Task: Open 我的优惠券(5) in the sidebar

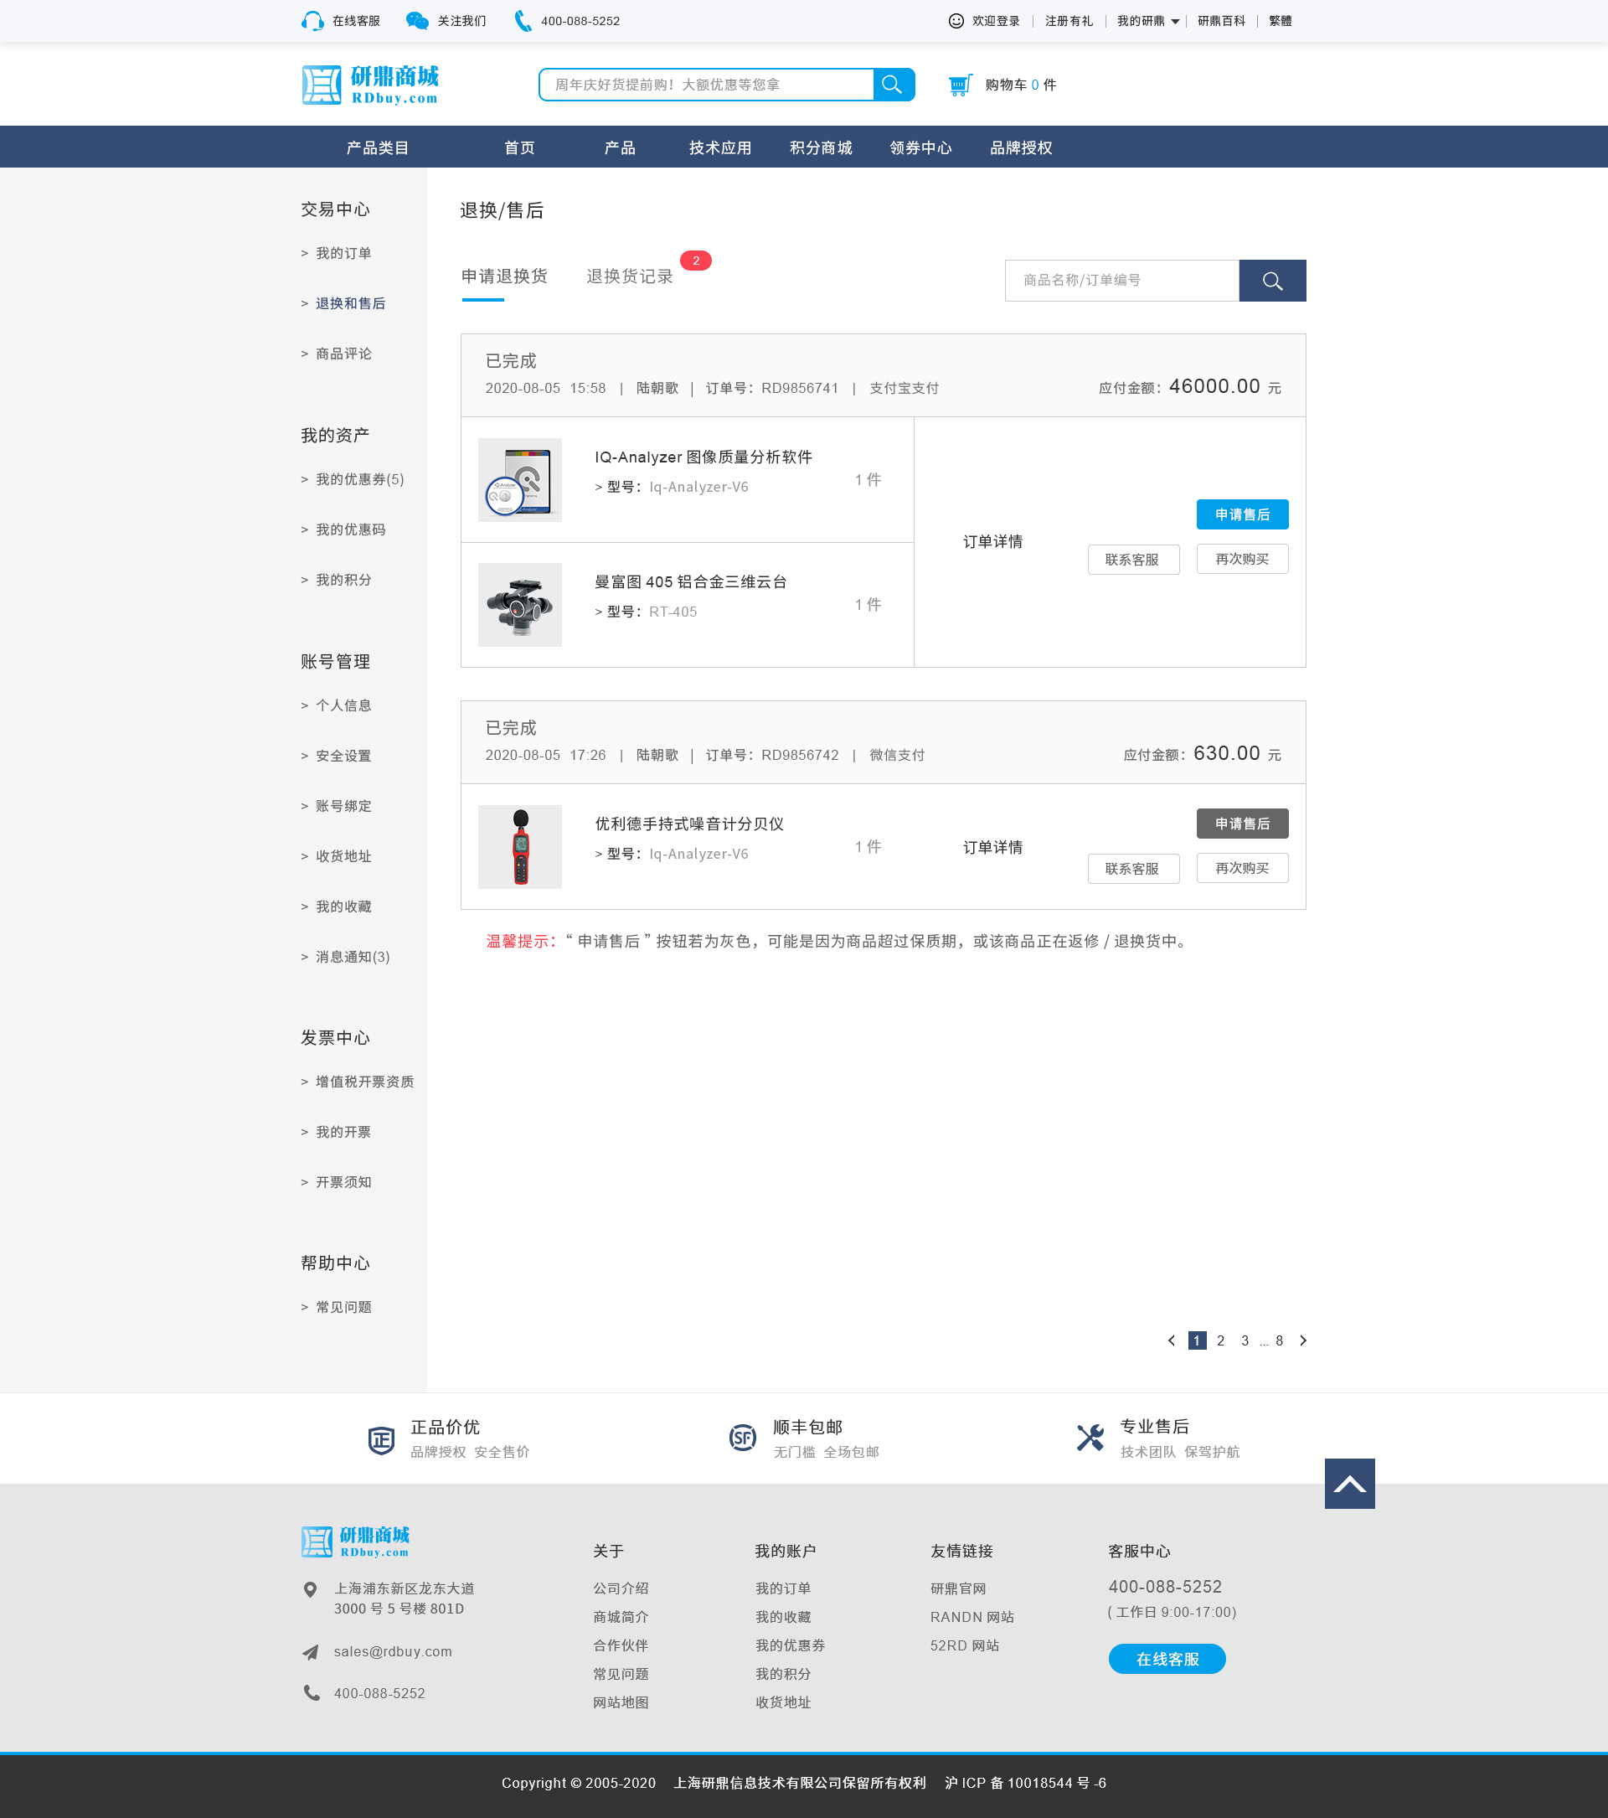Action: point(359,479)
